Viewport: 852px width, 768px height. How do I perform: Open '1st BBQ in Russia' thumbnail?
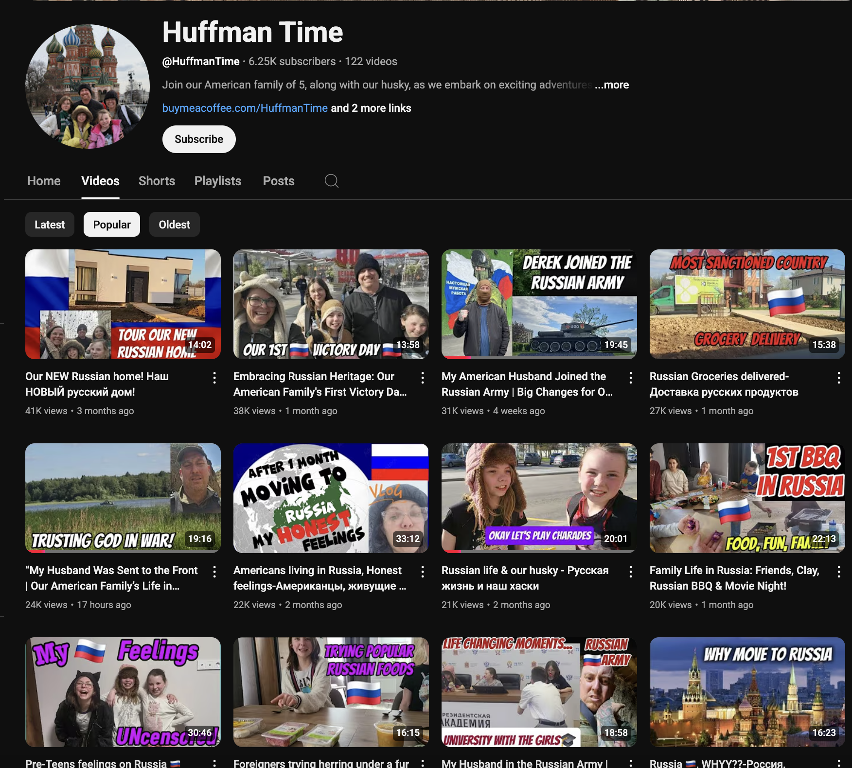point(747,498)
